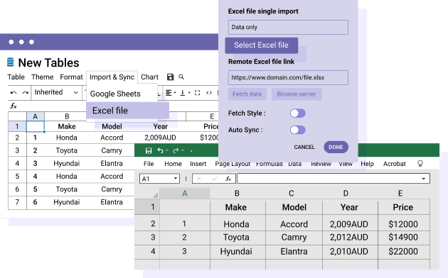Image resolution: width=448 pixels, height=278 pixels.
Task: Choose Excel file from Import menu
Action: tap(127, 111)
